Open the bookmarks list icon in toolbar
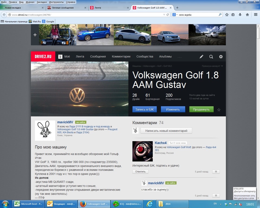Image resolution: width=260 pixels, height=208 pixels. tap(233, 15)
